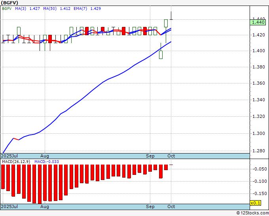Click the BGFV ticker title

9,3
